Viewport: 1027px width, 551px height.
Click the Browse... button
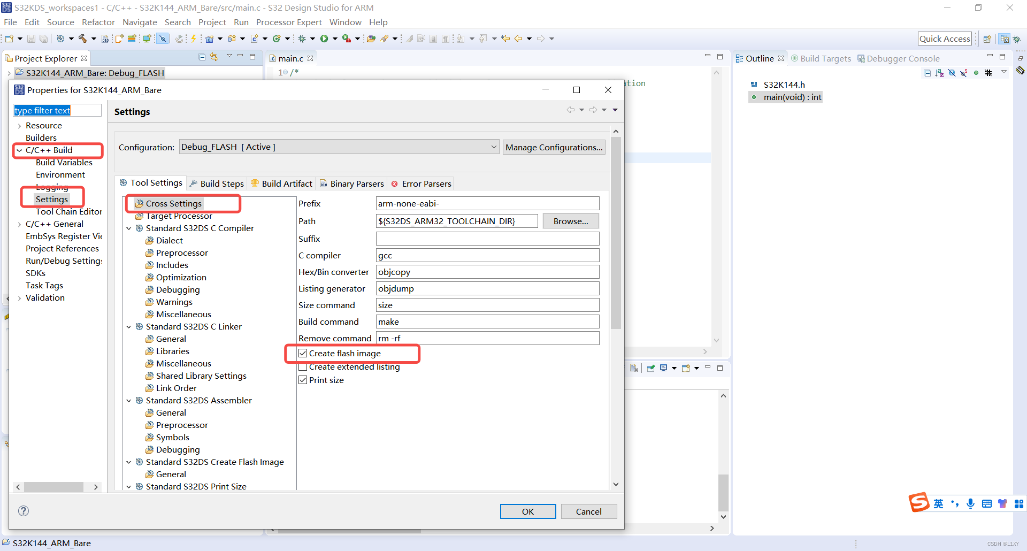[x=571, y=221]
